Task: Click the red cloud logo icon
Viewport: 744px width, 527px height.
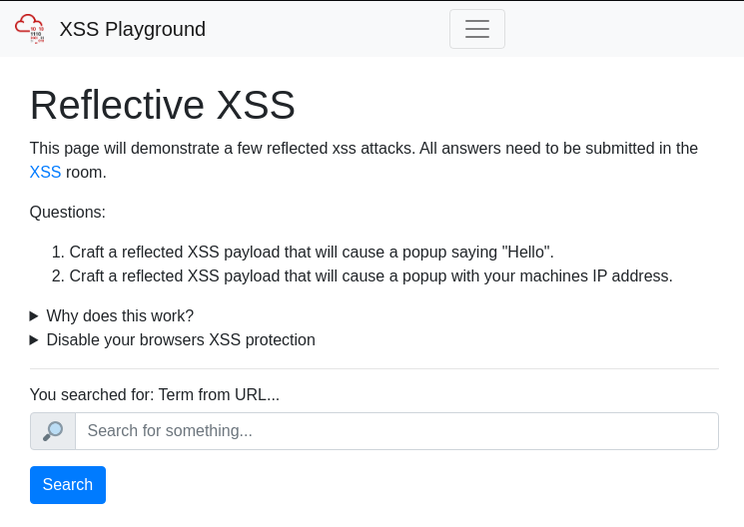Action: (x=30, y=29)
